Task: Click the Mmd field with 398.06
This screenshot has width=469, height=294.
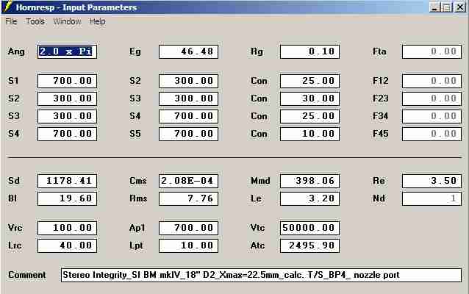Action: [x=309, y=181]
